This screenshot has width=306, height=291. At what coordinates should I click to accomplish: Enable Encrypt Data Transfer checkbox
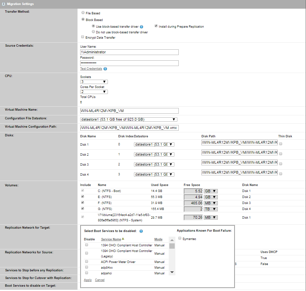(x=83, y=38)
